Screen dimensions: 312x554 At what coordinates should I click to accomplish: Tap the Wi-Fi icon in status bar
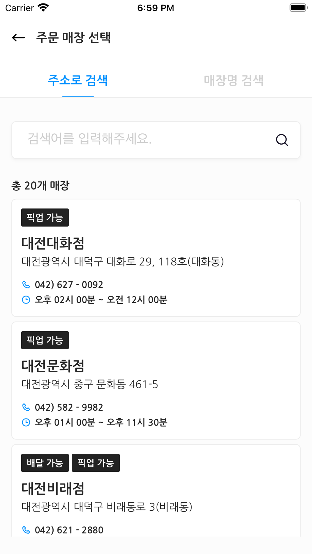pyautogui.click(x=43, y=8)
